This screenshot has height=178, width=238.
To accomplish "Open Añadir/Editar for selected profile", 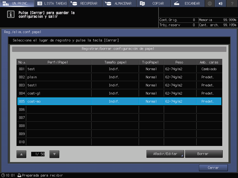I will coord(165,154).
